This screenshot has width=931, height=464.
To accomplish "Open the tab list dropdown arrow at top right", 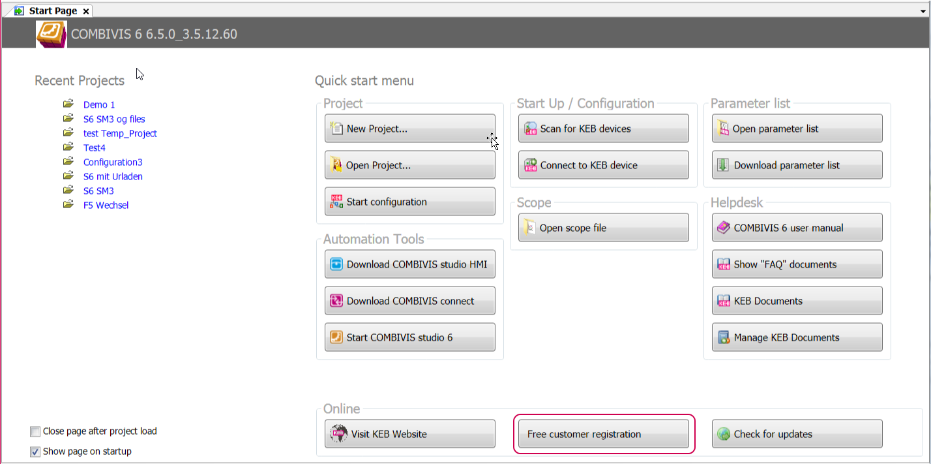I will pyautogui.click(x=922, y=11).
